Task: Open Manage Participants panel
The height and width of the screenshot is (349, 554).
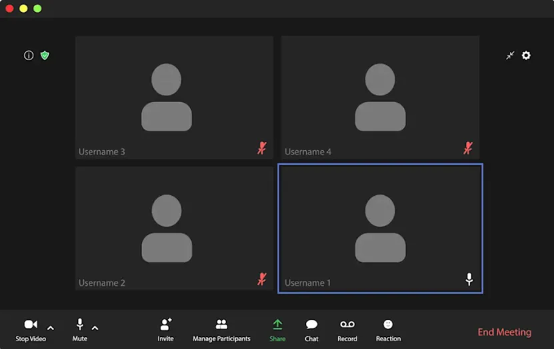Action: tap(221, 325)
